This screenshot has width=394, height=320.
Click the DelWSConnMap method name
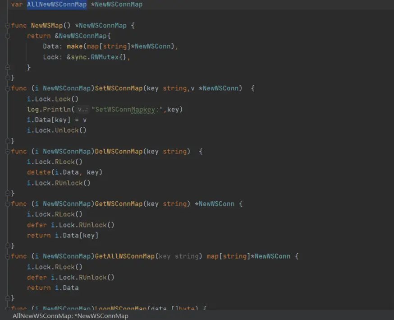pyautogui.click(x=119, y=152)
